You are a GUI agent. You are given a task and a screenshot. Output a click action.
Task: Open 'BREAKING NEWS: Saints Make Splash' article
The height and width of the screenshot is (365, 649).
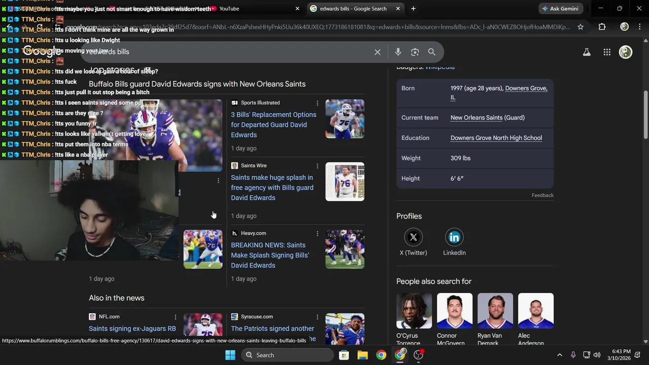point(270,255)
